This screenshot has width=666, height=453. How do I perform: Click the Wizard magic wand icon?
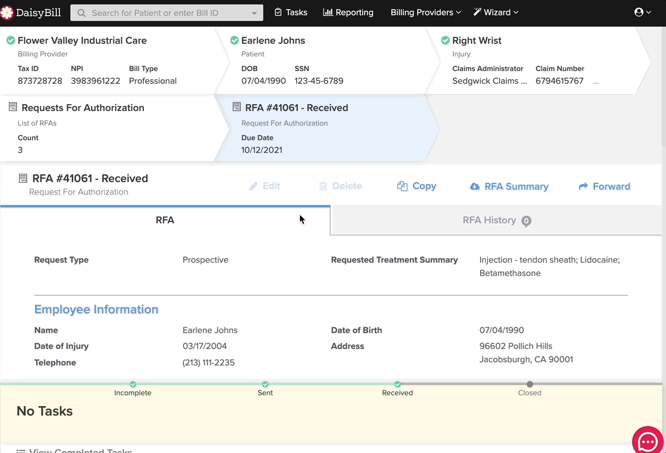point(477,12)
